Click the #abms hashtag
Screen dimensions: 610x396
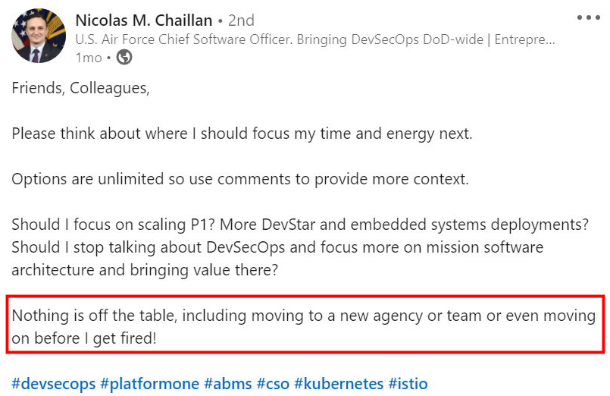[227, 383]
